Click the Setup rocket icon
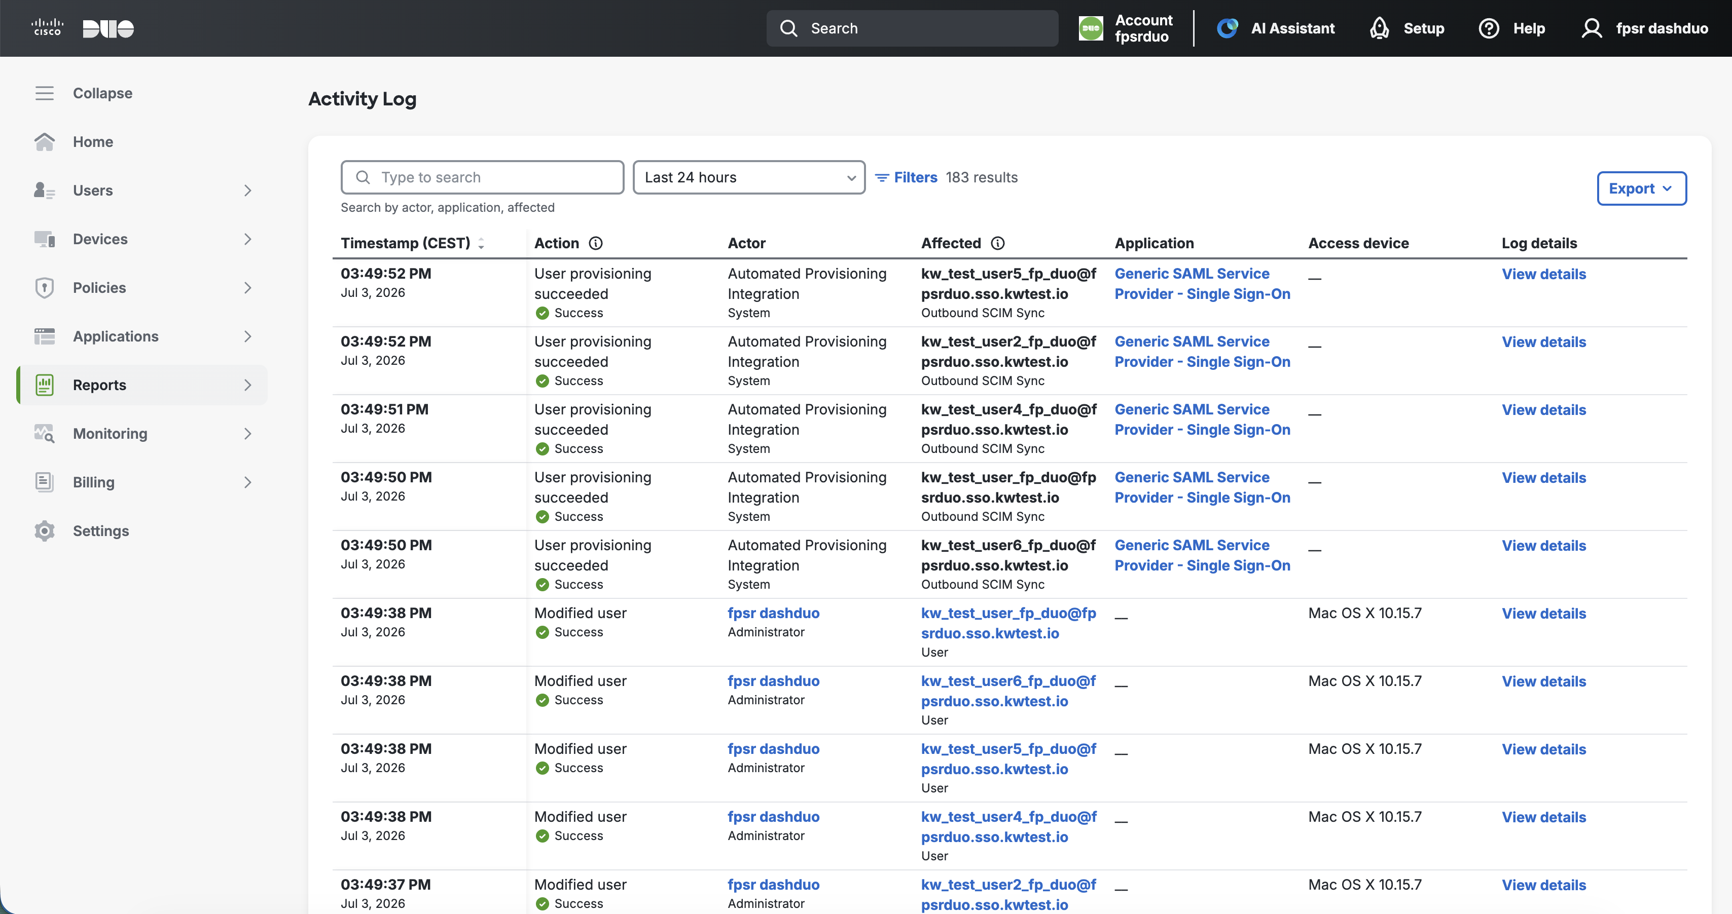 (x=1379, y=28)
